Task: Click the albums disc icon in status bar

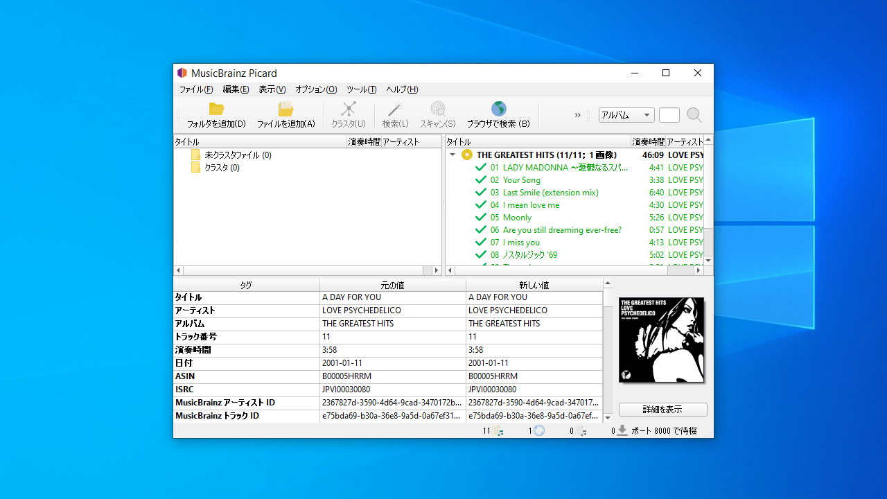Action: pos(539,431)
